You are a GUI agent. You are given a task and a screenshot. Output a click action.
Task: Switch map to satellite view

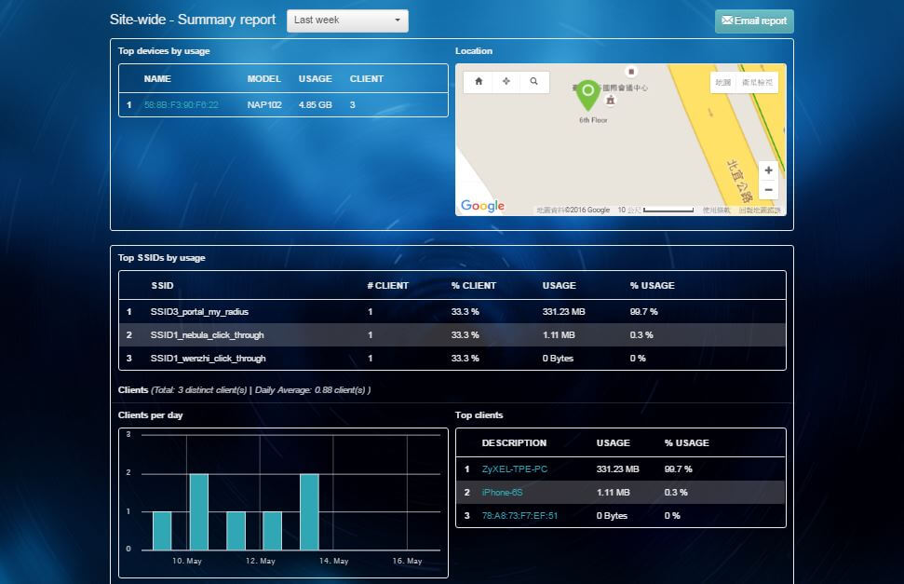tap(756, 83)
